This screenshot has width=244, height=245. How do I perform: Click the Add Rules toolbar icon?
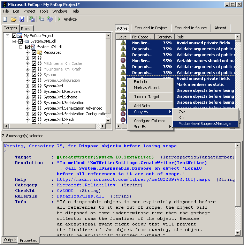click(50, 19)
